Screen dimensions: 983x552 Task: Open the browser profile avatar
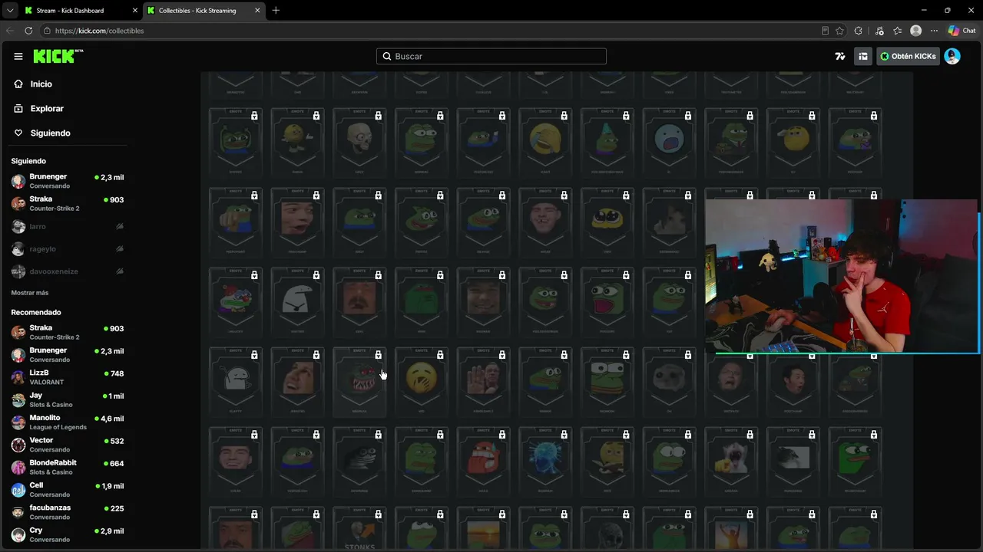click(x=915, y=31)
